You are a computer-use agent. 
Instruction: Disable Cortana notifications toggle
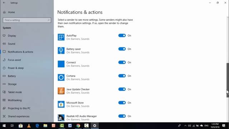pos(122,76)
